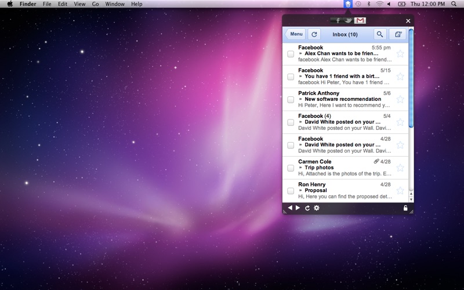
Task: Open the mail search magnifier
Action: pos(380,35)
